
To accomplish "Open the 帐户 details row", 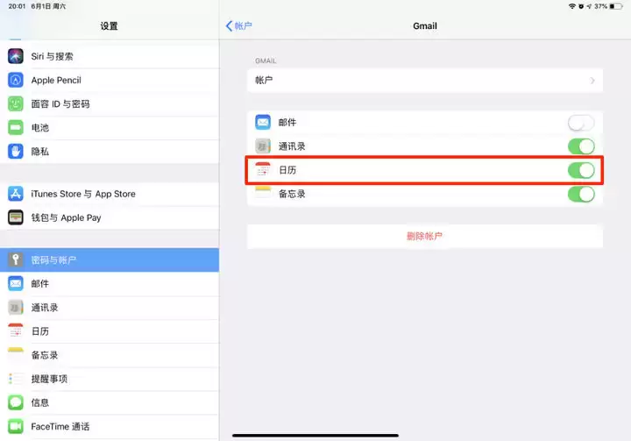I will [x=424, y=81].
